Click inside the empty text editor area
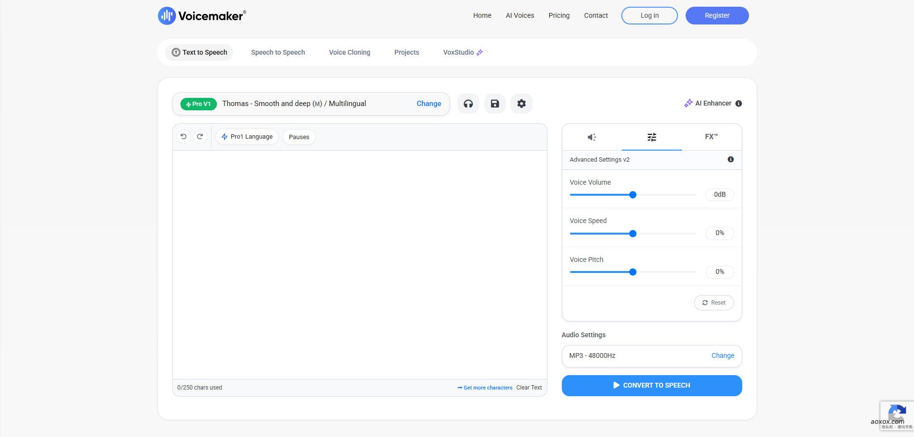914x437 pixels. [359, 264]
